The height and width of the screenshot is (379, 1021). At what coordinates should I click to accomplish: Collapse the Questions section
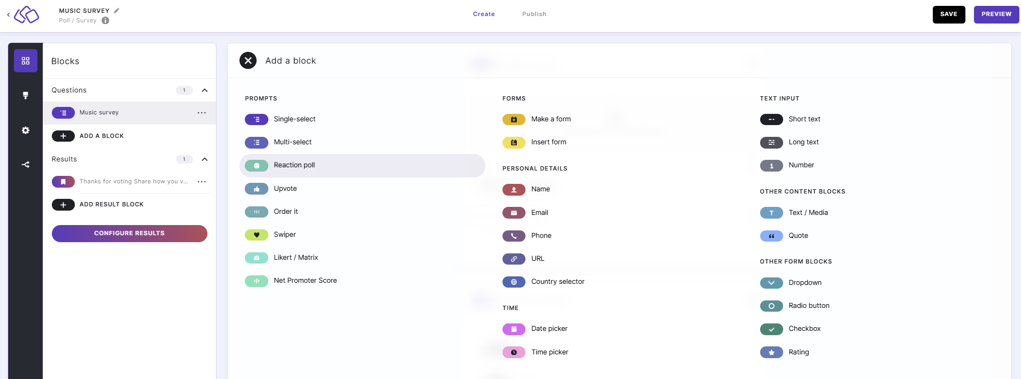tap(204, 90)
